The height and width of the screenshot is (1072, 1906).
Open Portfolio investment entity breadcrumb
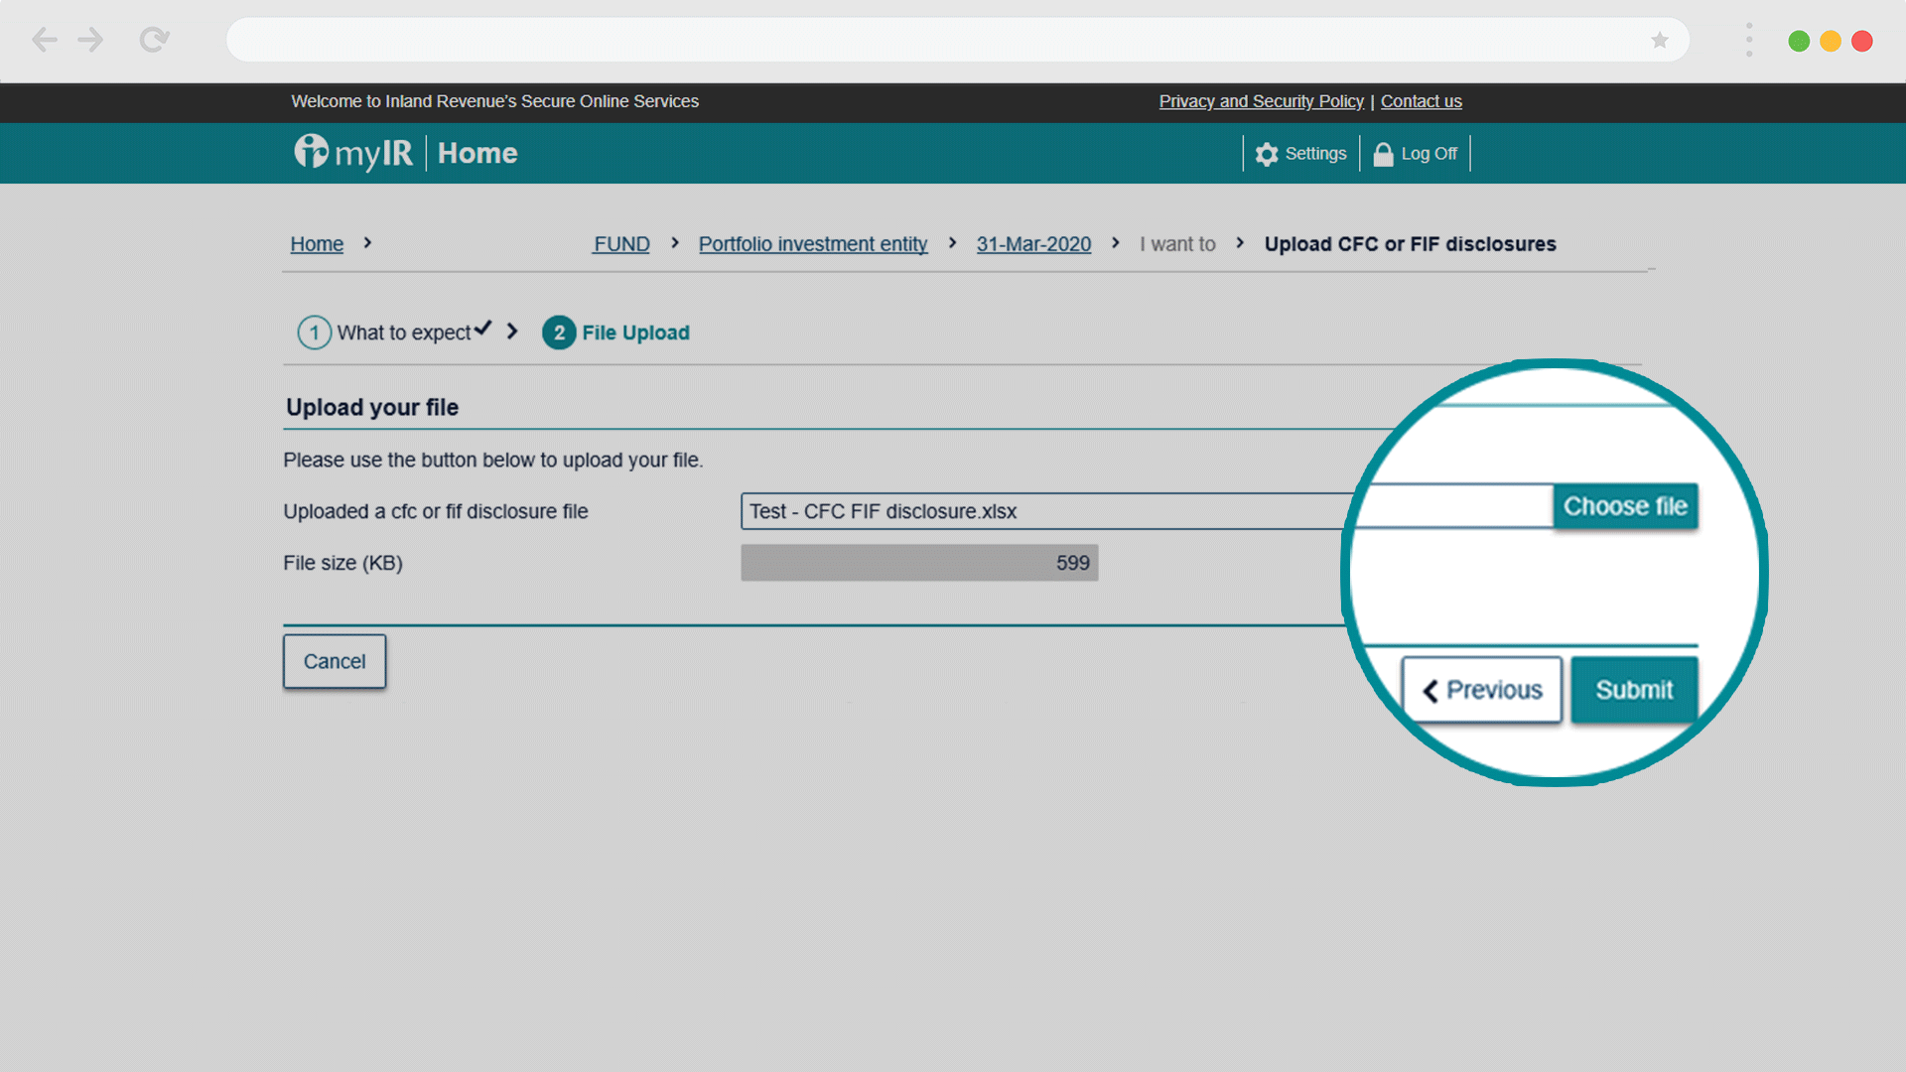coord(812,244)
